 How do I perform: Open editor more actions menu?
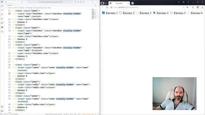pyautogui.click(x=98, y=5)
